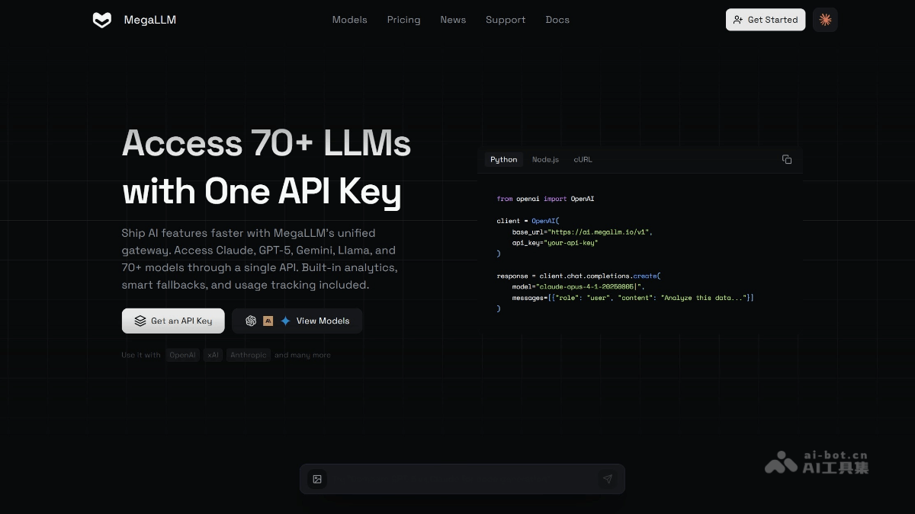The width and height of the screenshot is (915, 514).
Task: Click the 'Access 70+ LLMs' headline
Action: point(267,143)
